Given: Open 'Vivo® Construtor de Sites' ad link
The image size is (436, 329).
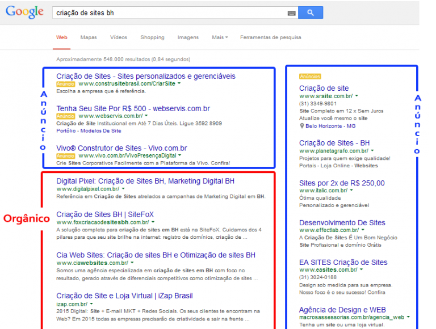Looking at the screenshot, I should pyautogui.click(x=121, y=148).
